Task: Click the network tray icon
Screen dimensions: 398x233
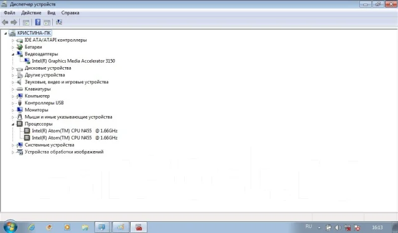Action: (x=348, y=227)
